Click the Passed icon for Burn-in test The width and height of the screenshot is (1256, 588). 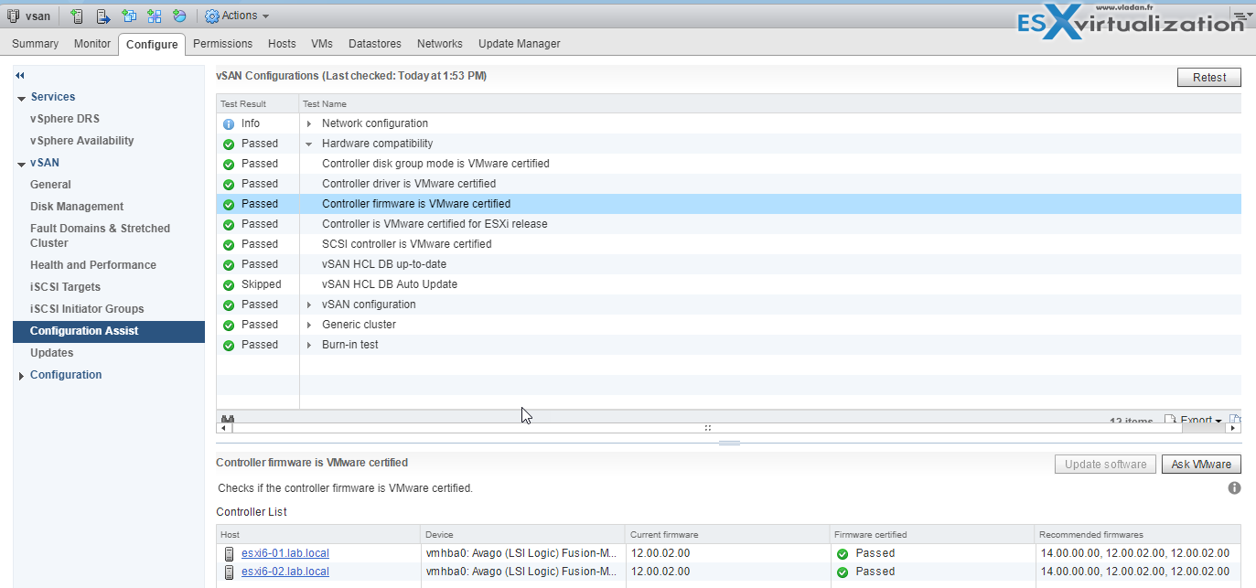coord(229,345)
